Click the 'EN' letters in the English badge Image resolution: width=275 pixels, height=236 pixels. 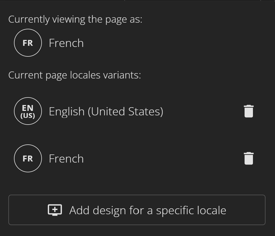28,108
